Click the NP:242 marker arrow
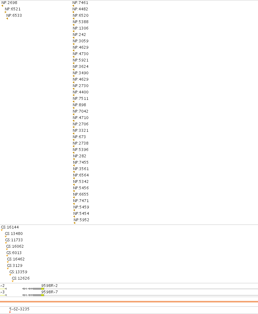258x314 pixels. 73,38
